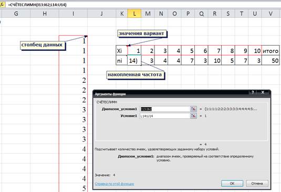The height and width of the screenshot is (192, 281).
Task: Click ni row cell under Xi value 8
Action: pos(228,60)
